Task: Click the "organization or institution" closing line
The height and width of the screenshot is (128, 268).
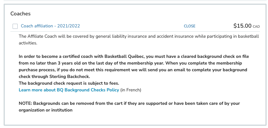Action: [x=46, y=110]
